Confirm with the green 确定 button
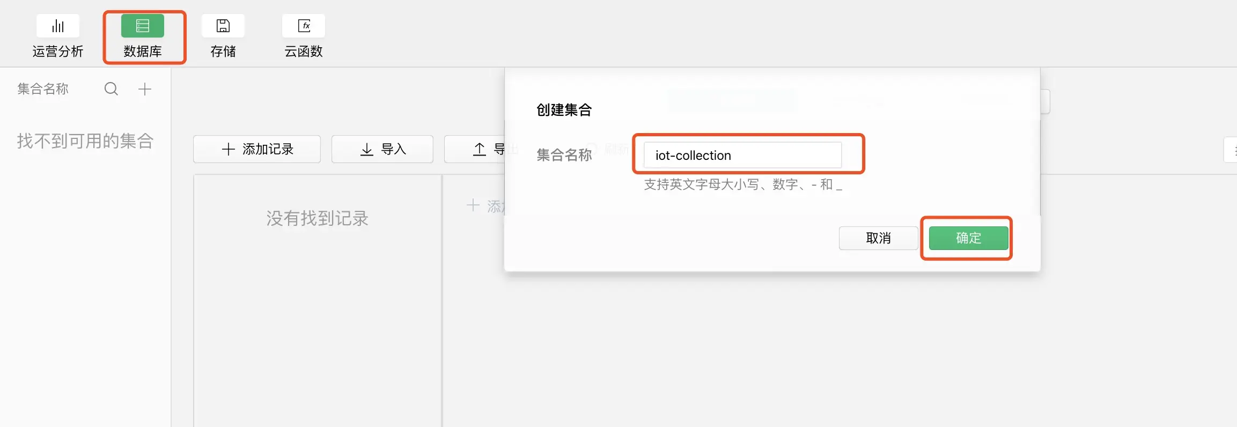 (x=969, y=238)
